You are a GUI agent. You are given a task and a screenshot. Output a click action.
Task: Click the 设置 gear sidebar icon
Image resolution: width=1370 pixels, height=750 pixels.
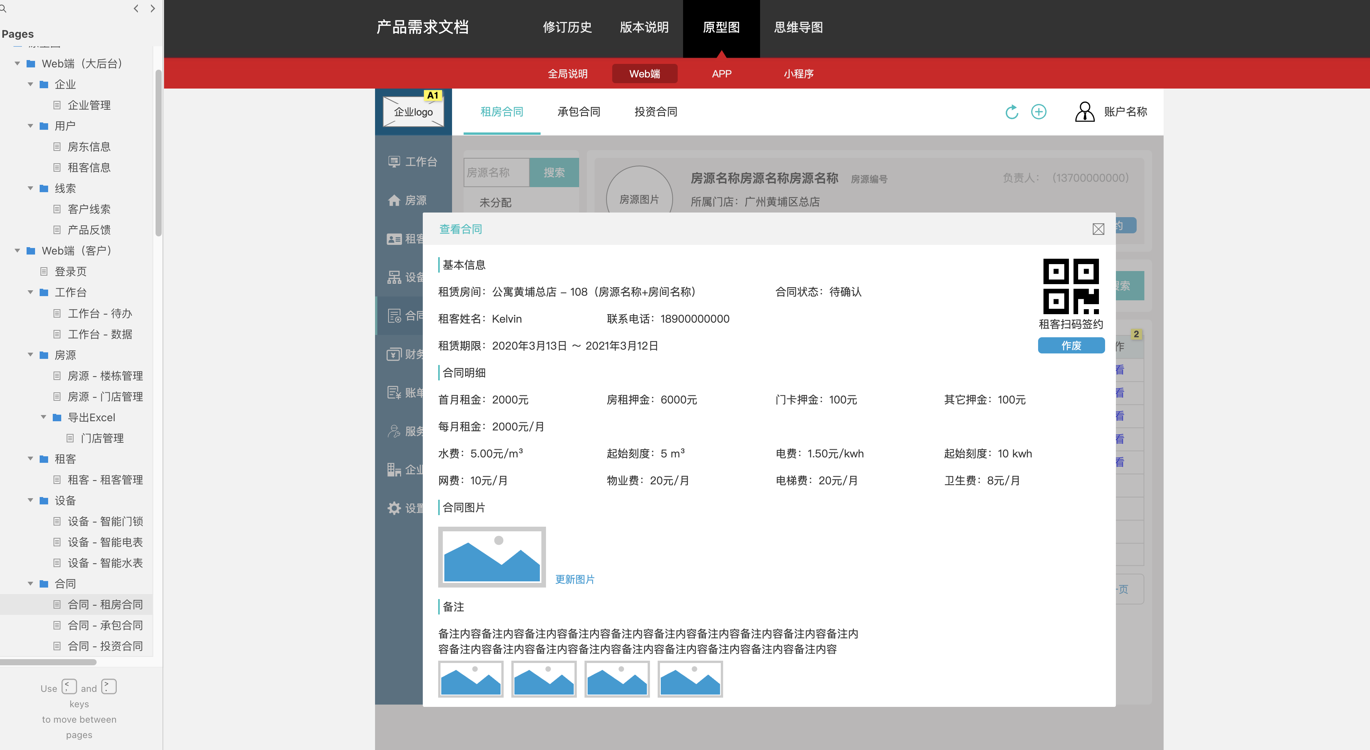click(x=394, y=509)
